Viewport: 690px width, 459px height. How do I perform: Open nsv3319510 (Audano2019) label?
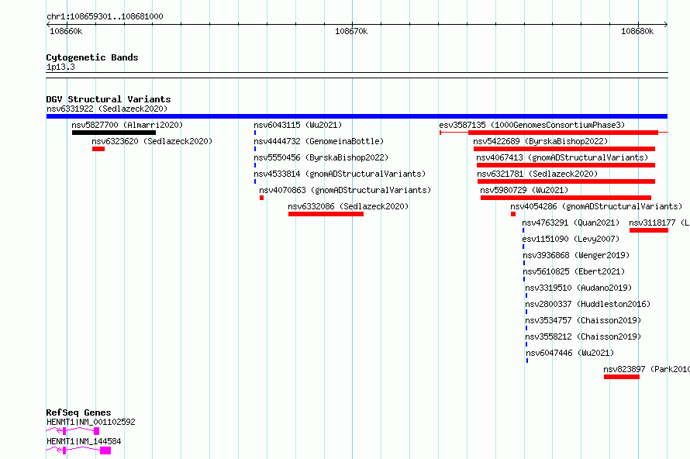click(578, 288)
